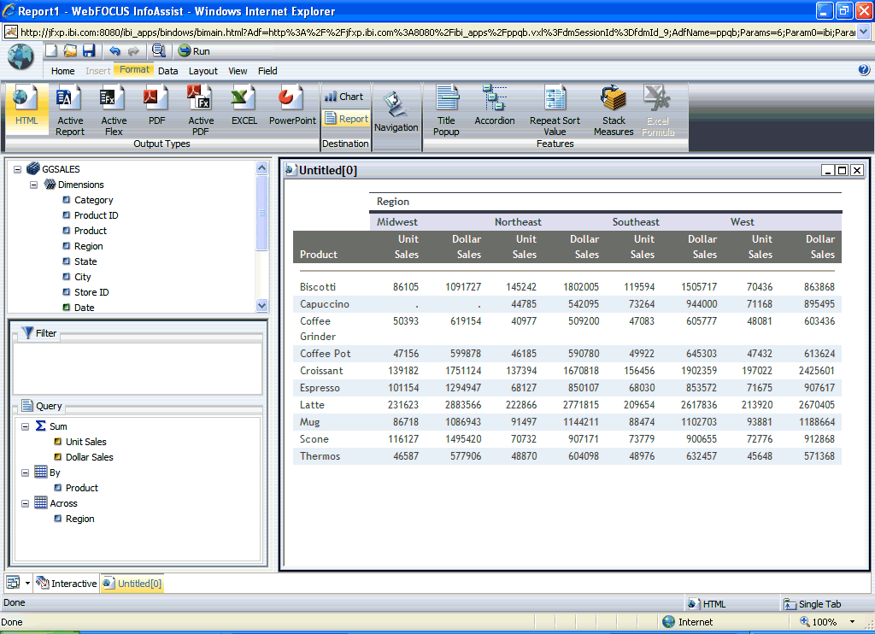Click the open folder toolbar icon
The width and height of the screenshot is (875, 634).
(70, 50)
